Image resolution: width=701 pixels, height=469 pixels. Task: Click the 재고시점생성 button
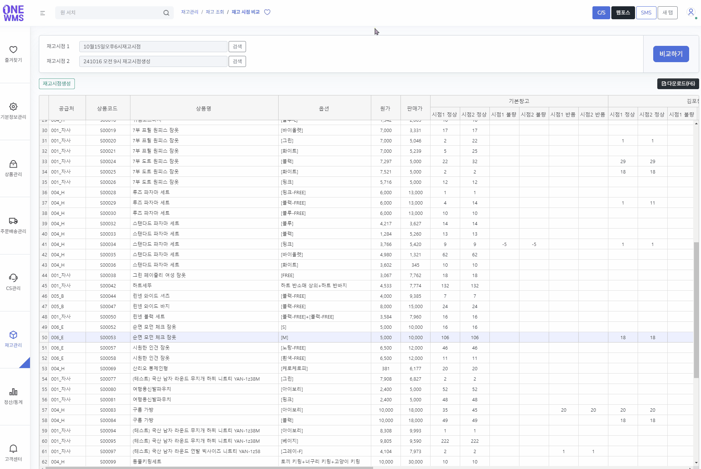point(57,84)
